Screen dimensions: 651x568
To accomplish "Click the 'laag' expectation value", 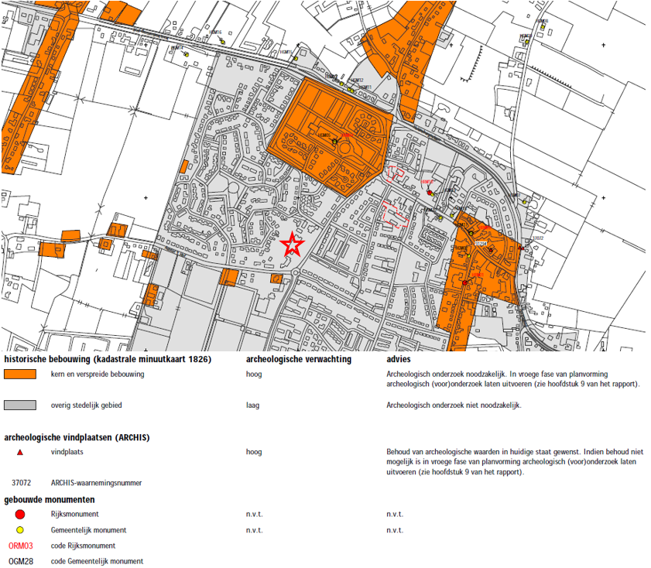I will pyautogui.click(x=252, y=405).
